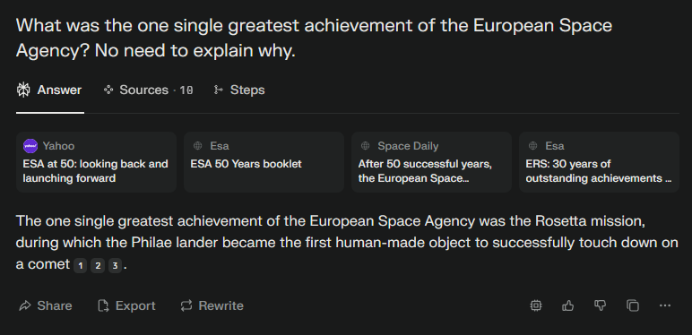Click the thumbs down icon

coord(601,305)
